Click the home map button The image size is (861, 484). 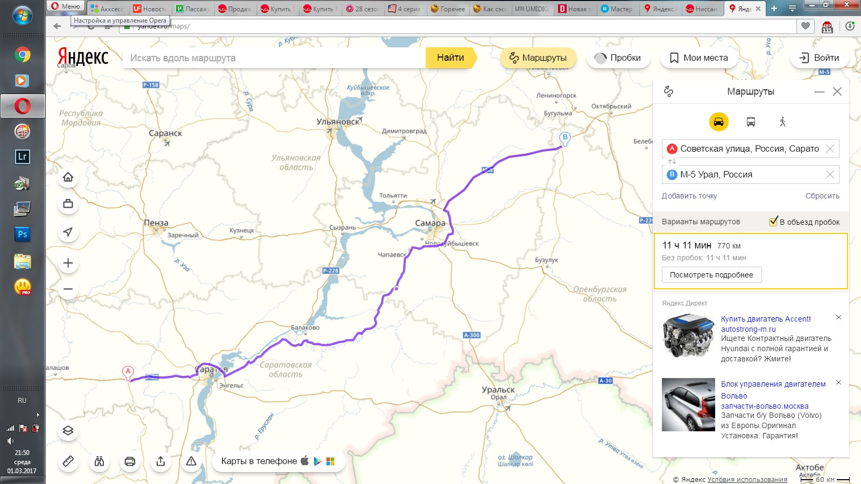click(x=68, y=177)
